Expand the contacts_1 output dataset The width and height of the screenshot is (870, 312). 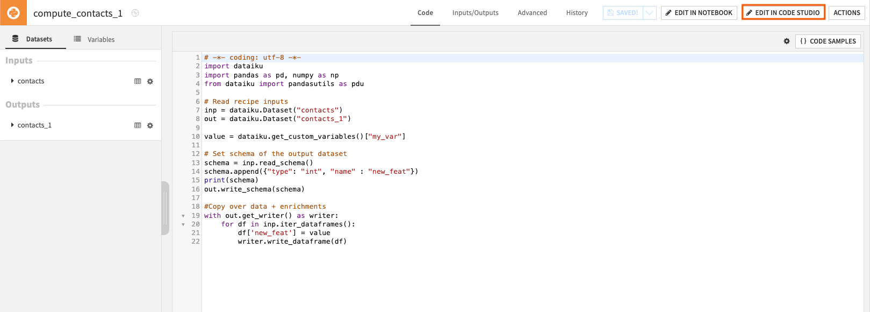click(12, 125)
